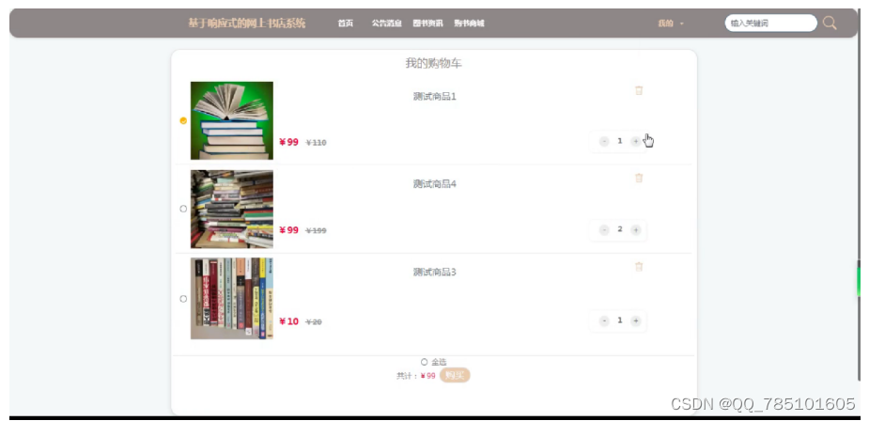This screenshot has width=869, height=421.
Task: Increase quantity of 测试商品3
Action: click(636, 320)
